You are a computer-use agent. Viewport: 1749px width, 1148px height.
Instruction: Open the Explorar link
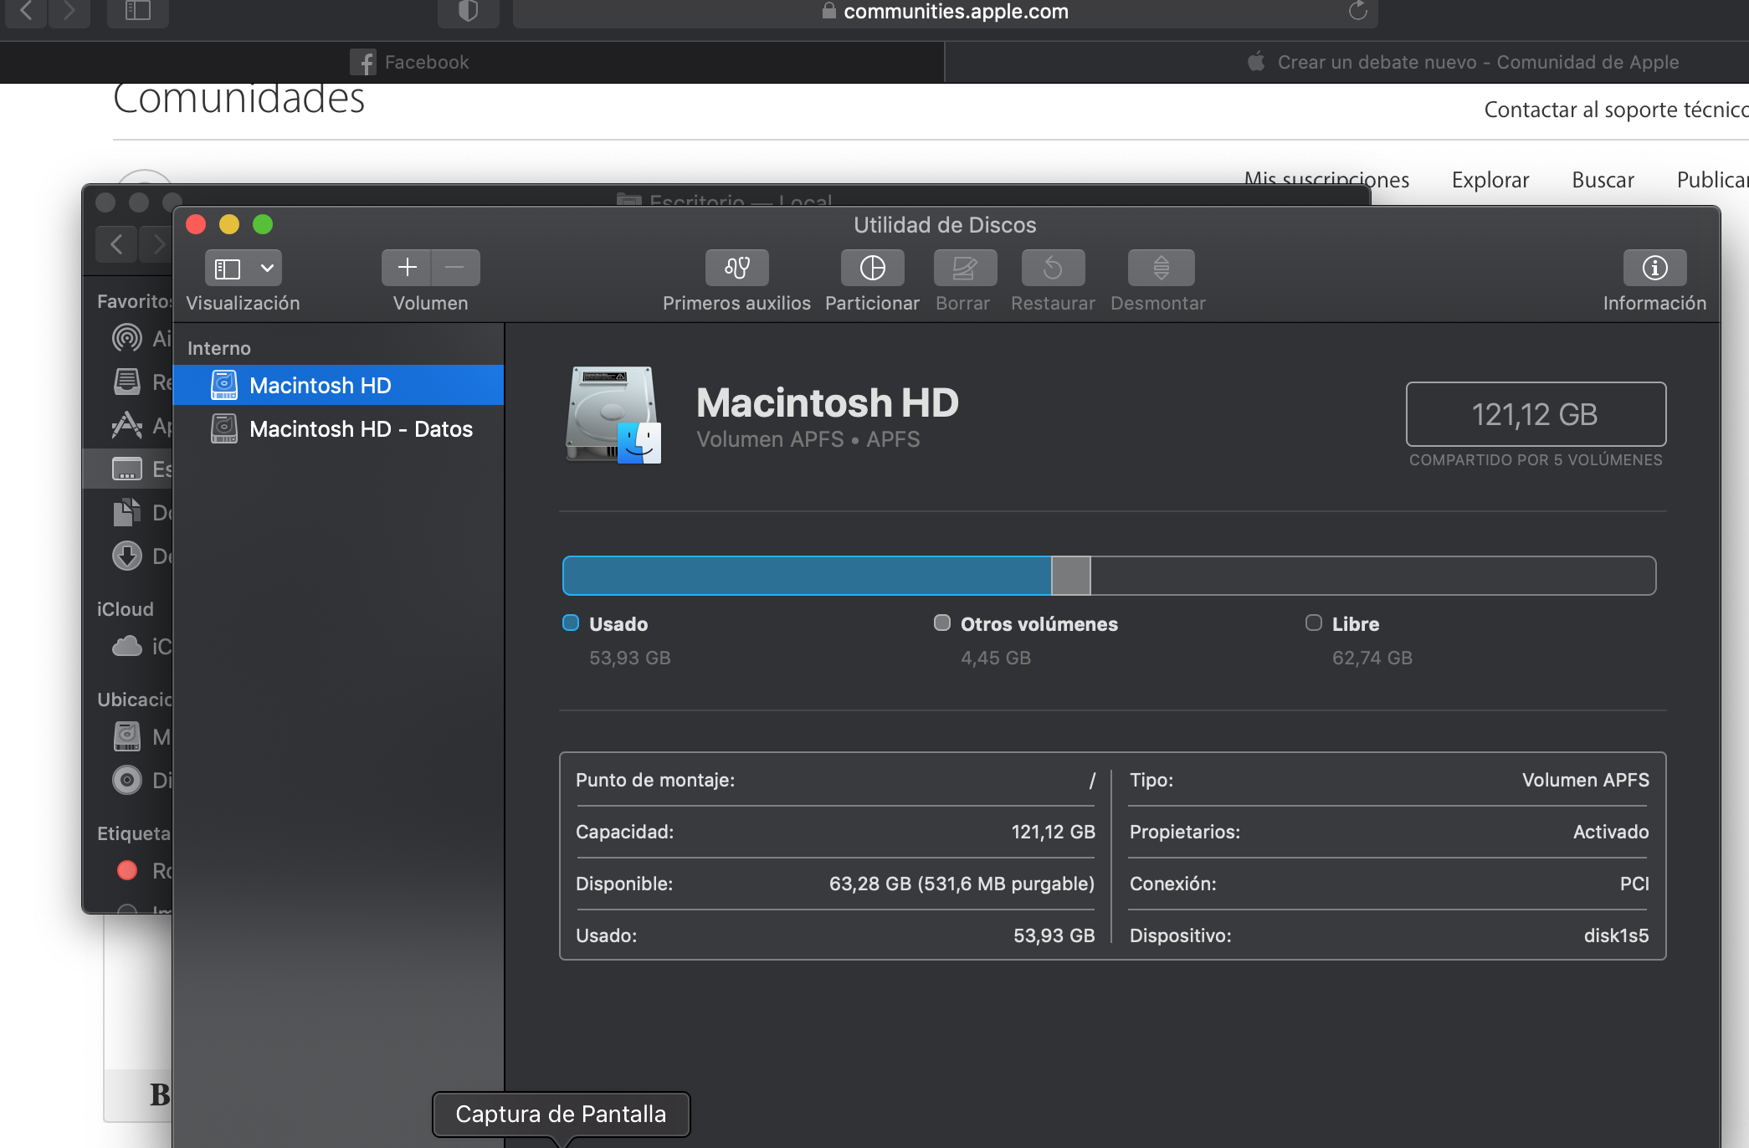click(1490, 180)
